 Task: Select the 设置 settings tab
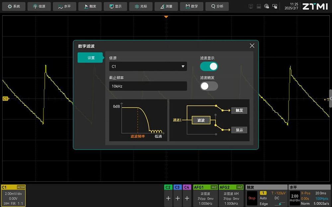[91, 58]
